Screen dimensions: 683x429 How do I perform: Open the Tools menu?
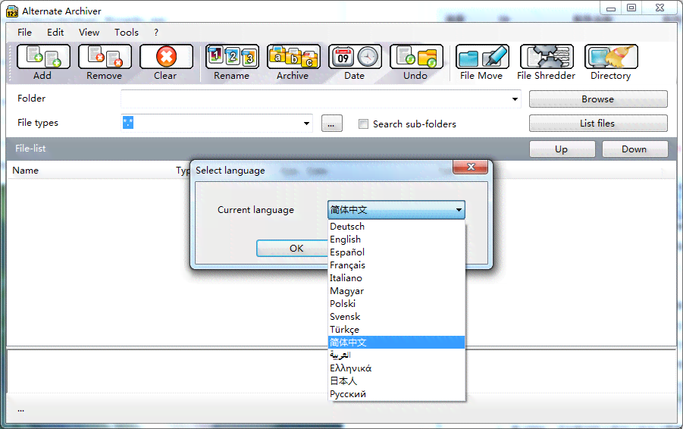point(127,33)
